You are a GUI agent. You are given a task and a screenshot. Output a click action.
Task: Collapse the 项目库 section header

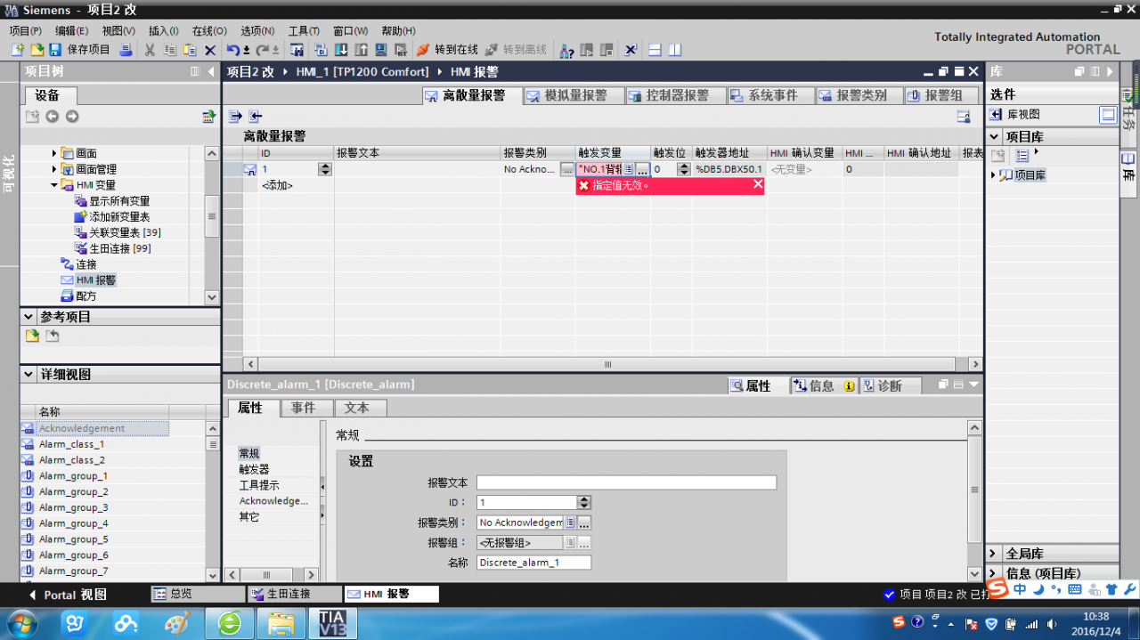click(994, 136)
